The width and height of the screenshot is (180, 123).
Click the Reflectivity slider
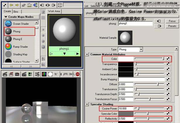150,119
